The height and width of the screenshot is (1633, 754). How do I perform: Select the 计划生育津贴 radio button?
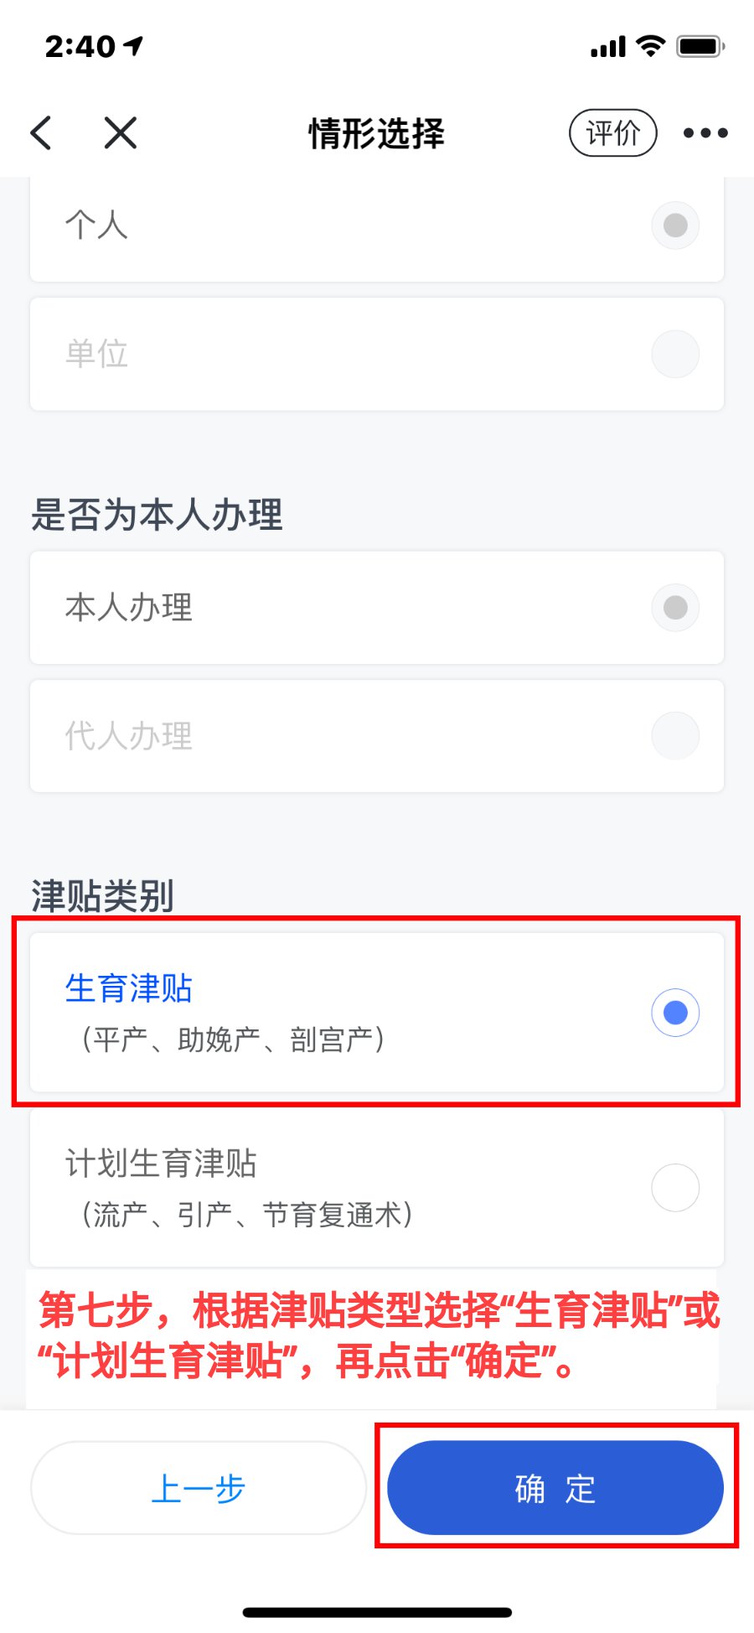pyautogui.click(x=675, y=1187)
